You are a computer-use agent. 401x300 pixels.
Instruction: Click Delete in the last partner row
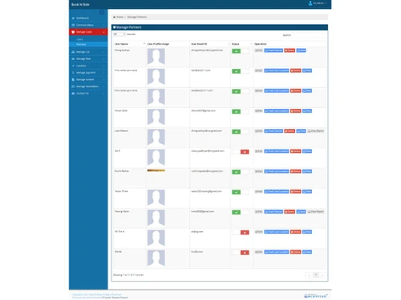pyautogui.click(x=296, y=252)
